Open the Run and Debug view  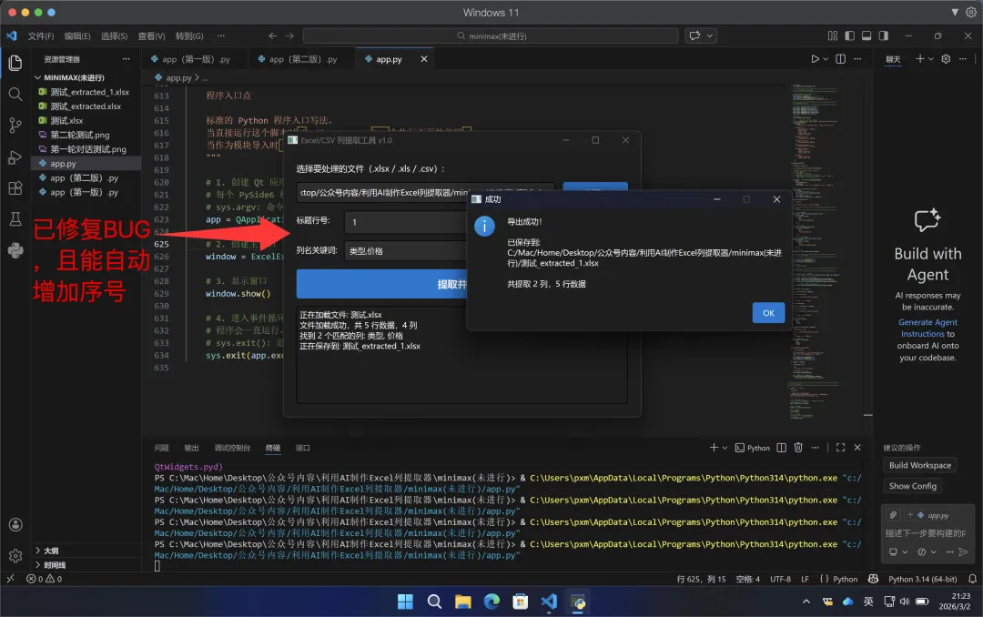[15, 157]
